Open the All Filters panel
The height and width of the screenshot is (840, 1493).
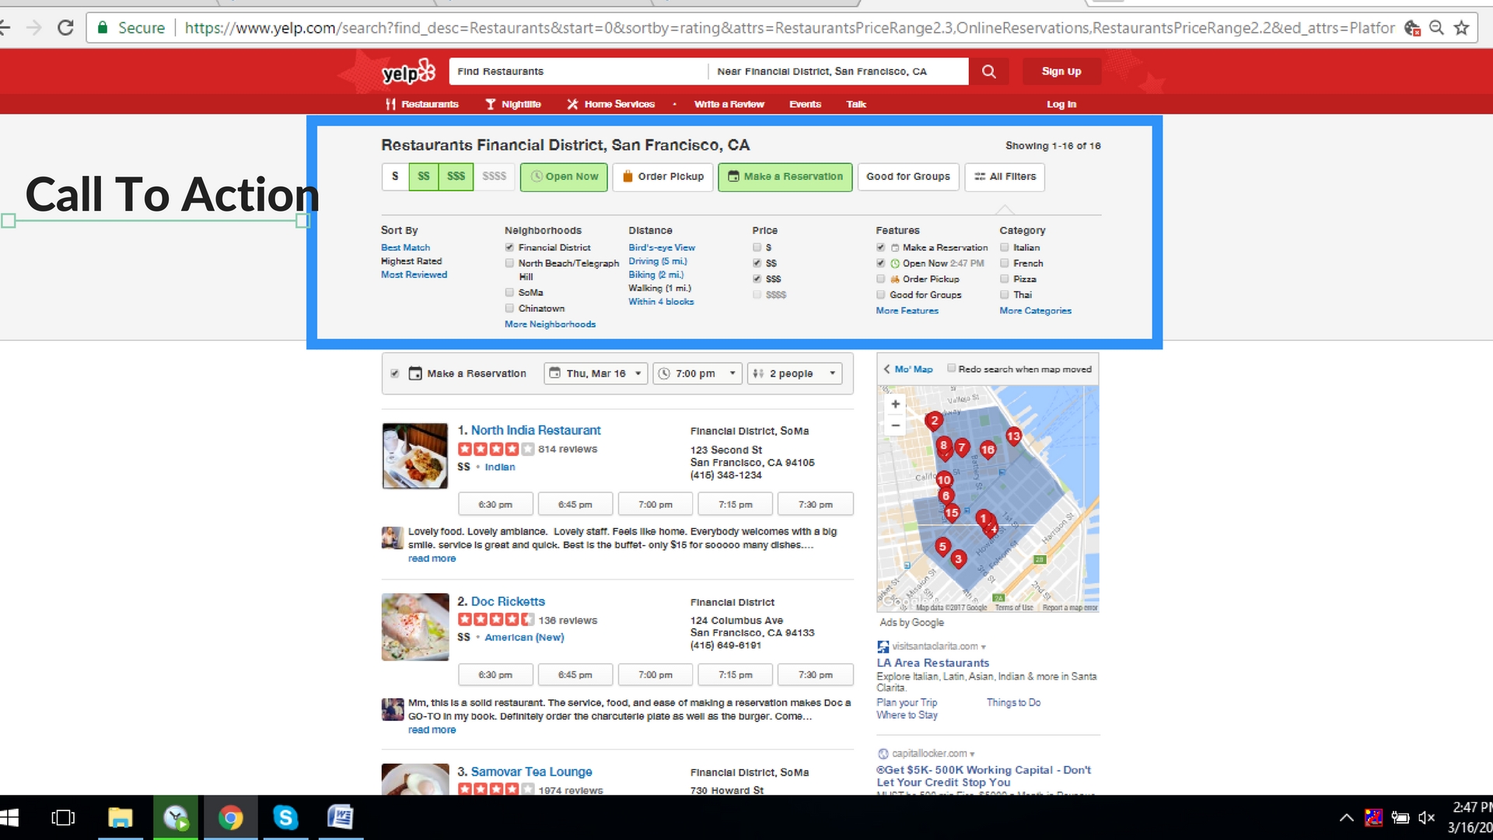1005,177
